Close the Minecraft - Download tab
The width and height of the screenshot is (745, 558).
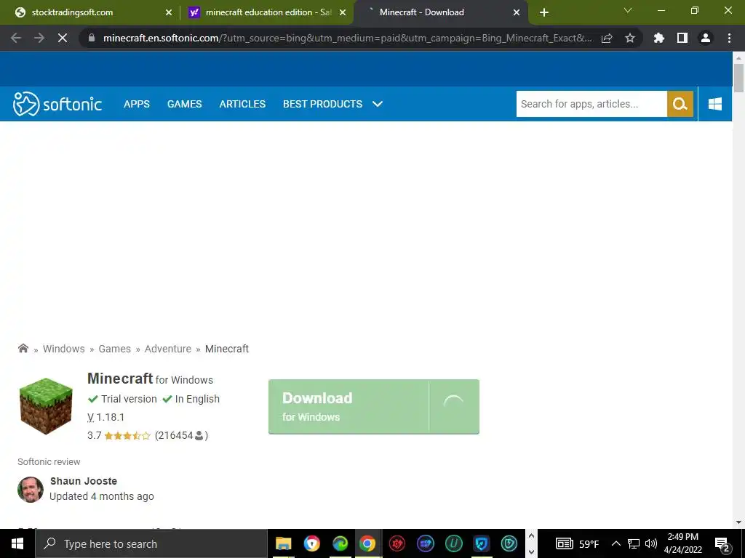517,13
